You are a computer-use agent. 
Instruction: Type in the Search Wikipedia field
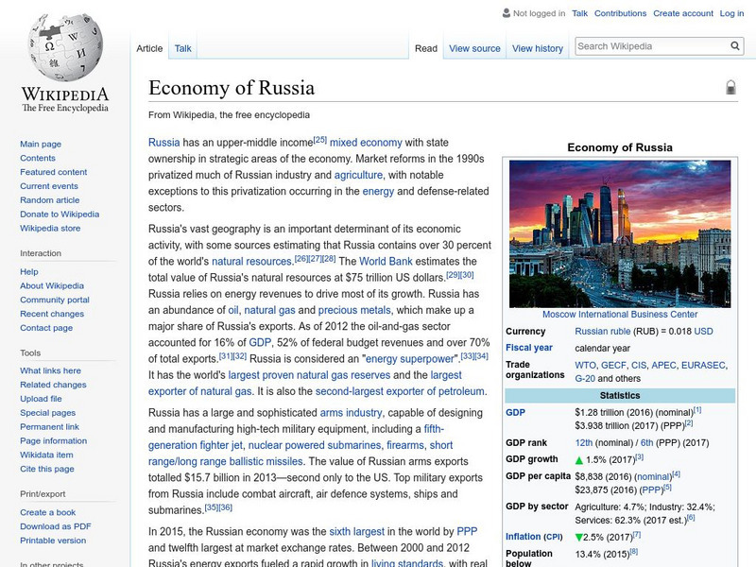(x=650, y=45)
